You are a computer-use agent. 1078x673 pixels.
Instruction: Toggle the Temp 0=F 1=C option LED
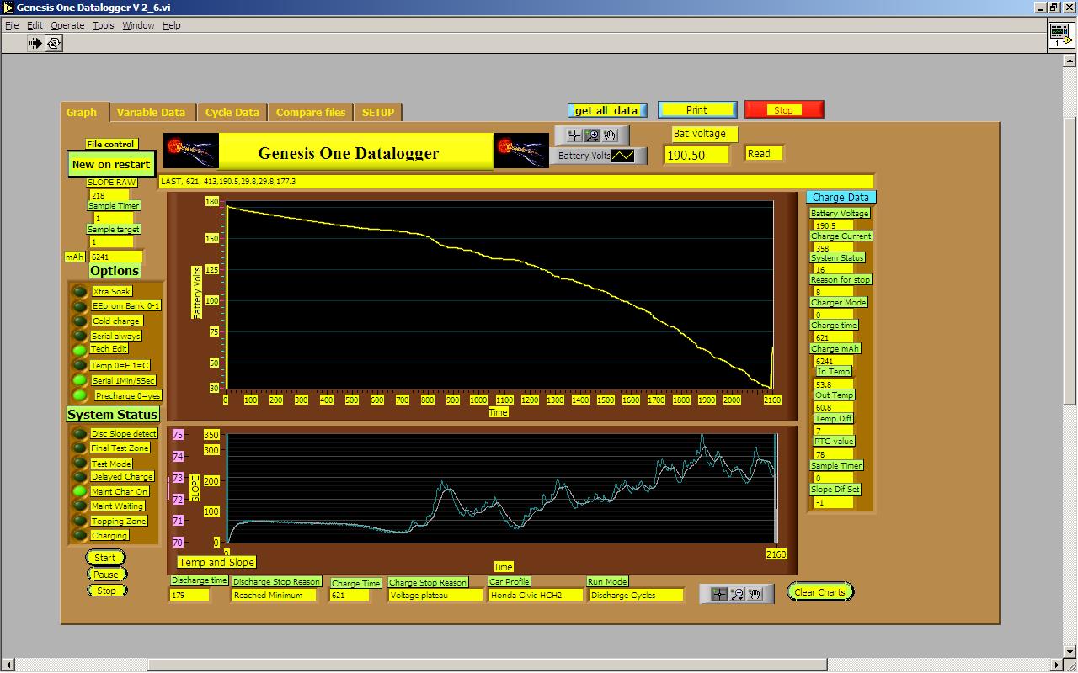[80, 365]
